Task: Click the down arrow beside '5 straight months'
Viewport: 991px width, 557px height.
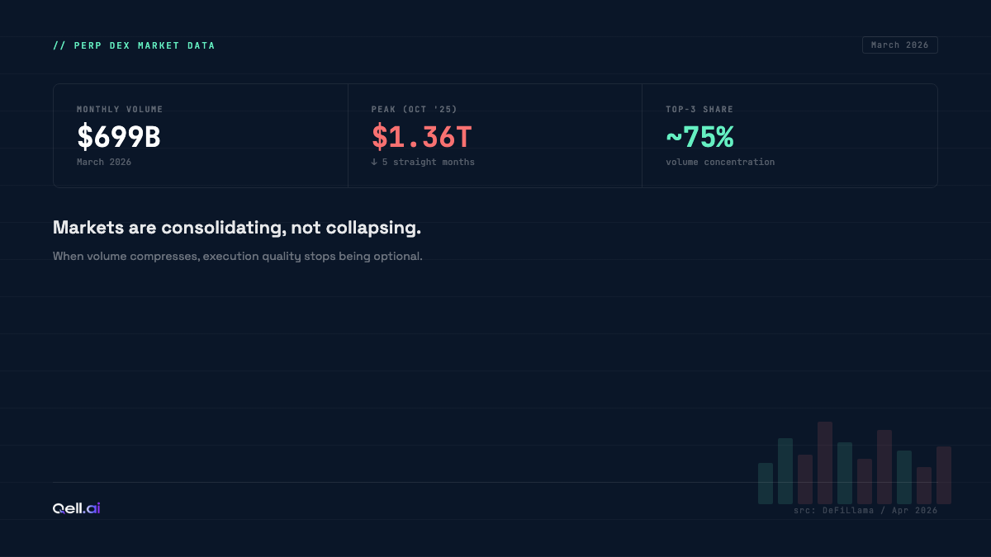Action: (374, 163)
